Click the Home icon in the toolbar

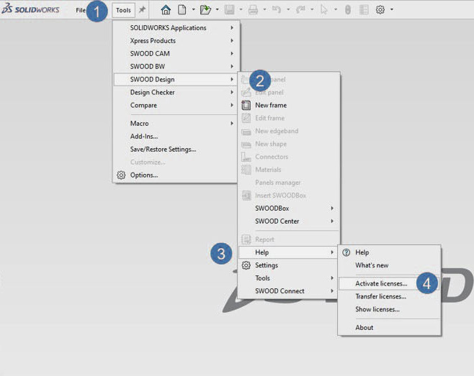[x=166, y=10]
